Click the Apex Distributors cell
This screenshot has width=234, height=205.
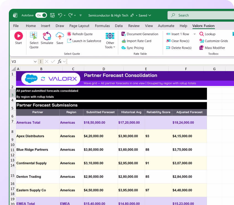coord(38,136)
